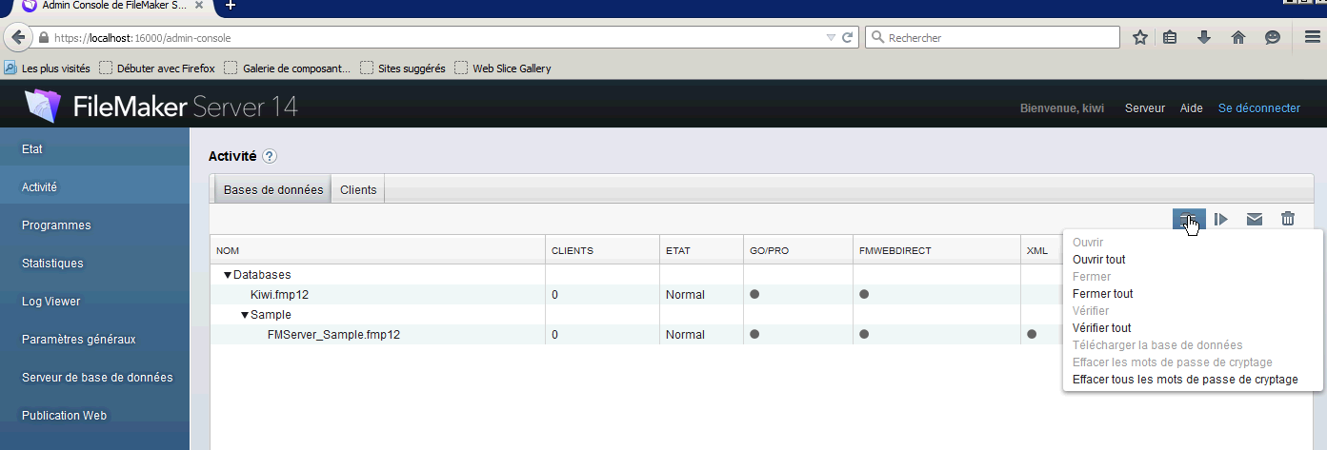The image size is (1327, 450).
Task: Click the disabled Ouvrir menu entry
Action: (1088, 243)
